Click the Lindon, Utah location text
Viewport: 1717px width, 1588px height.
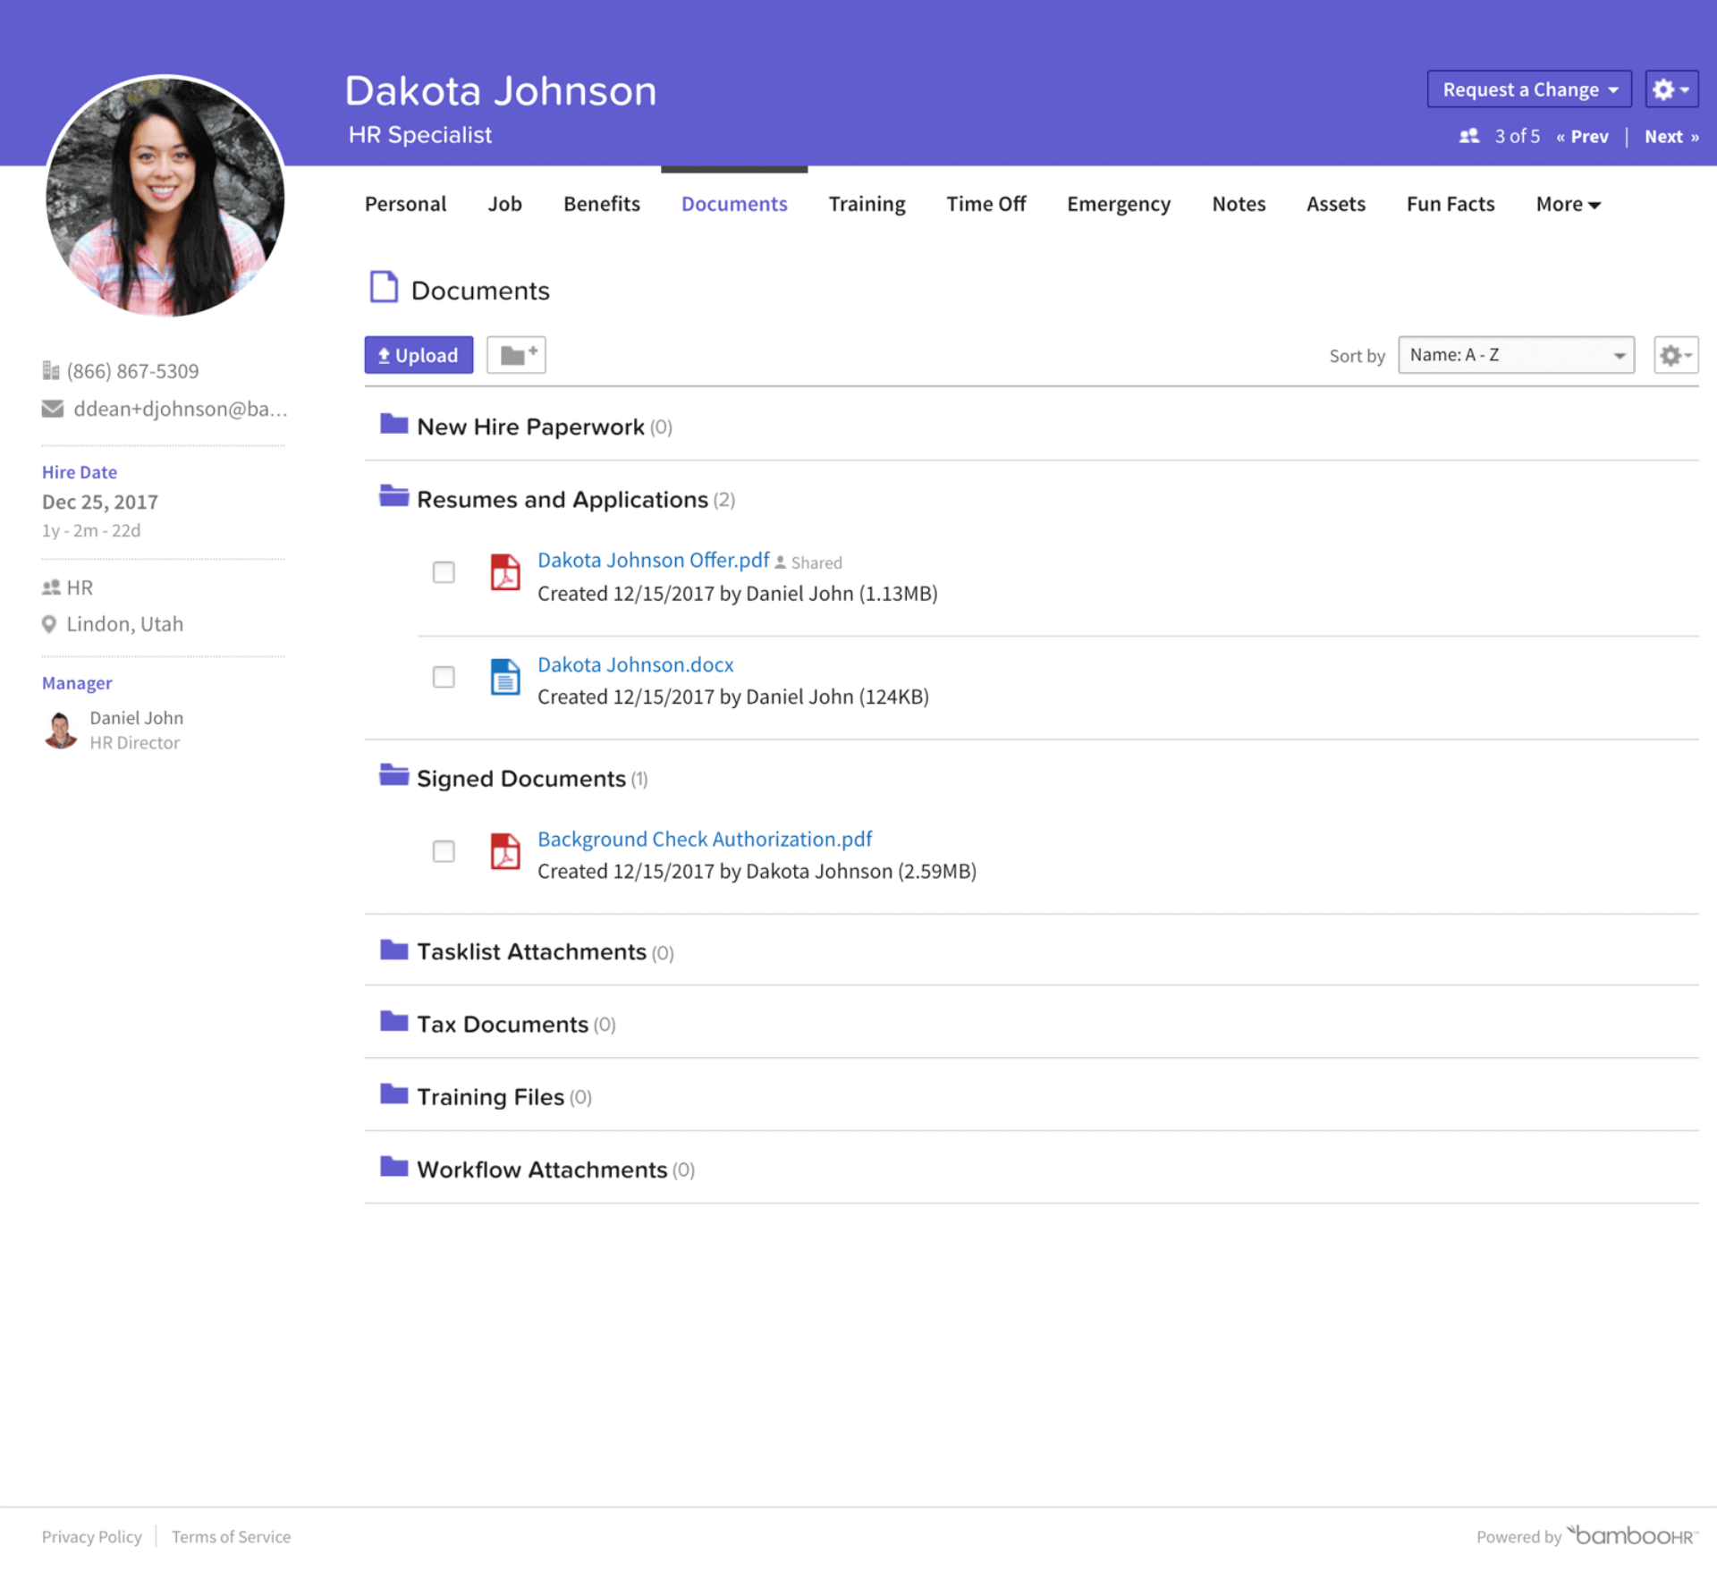pyautogui.click(x=124, y=624)
